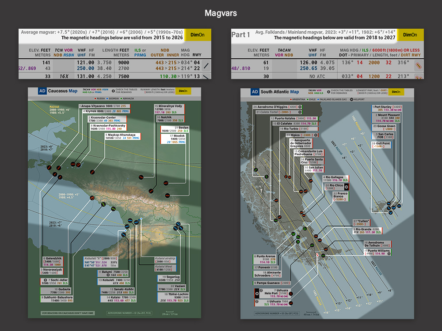The image size is (442, 331).
Task: Click the blue Georgia legend dot
Action: pyautogui.click(x=107, y=98)
